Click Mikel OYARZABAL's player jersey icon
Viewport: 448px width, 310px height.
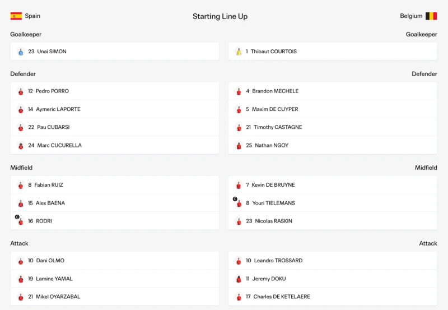pyautogui.click(x=21, y=297)
